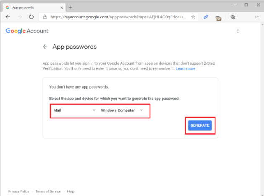Click the address bar URL field
The height and width of the screenshot is (196, 264).
[x=118, y=17]
